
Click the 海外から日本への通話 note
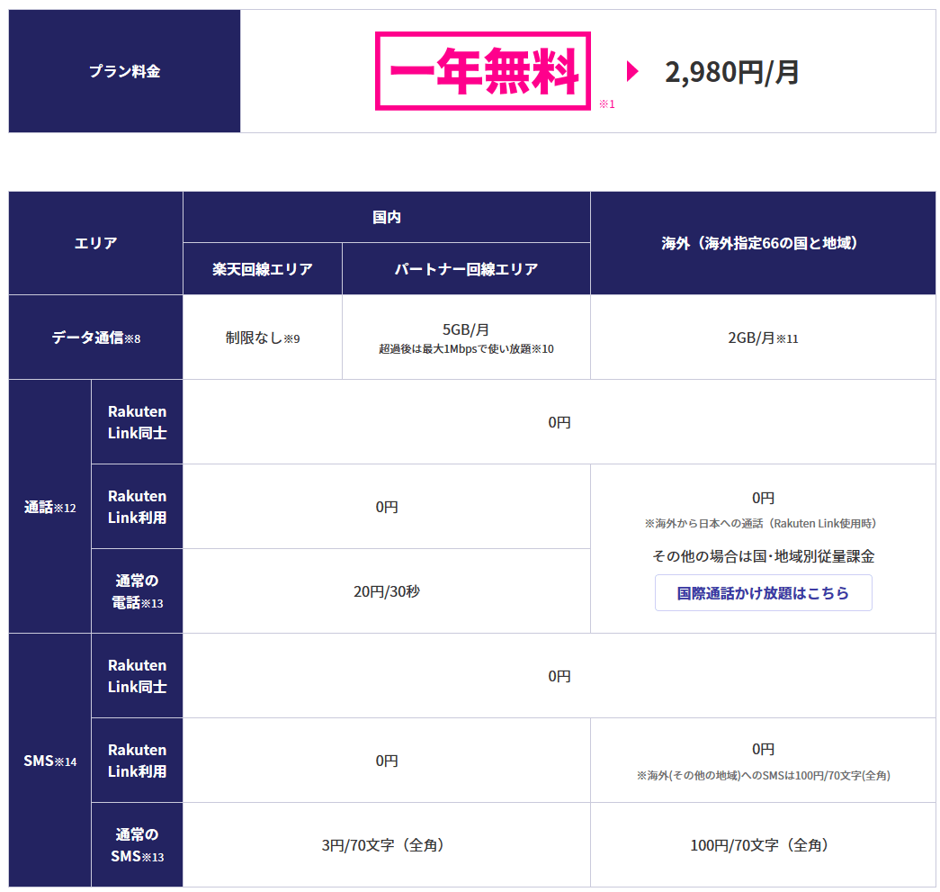point(760,523)
